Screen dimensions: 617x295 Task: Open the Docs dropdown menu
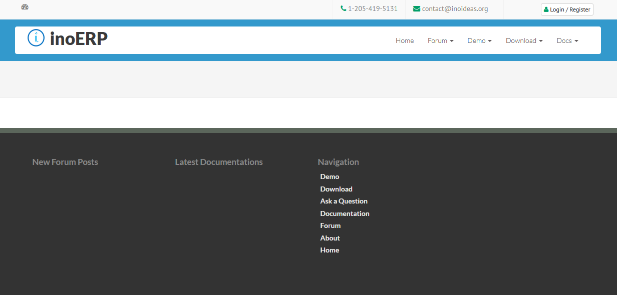tap(567, 40)
